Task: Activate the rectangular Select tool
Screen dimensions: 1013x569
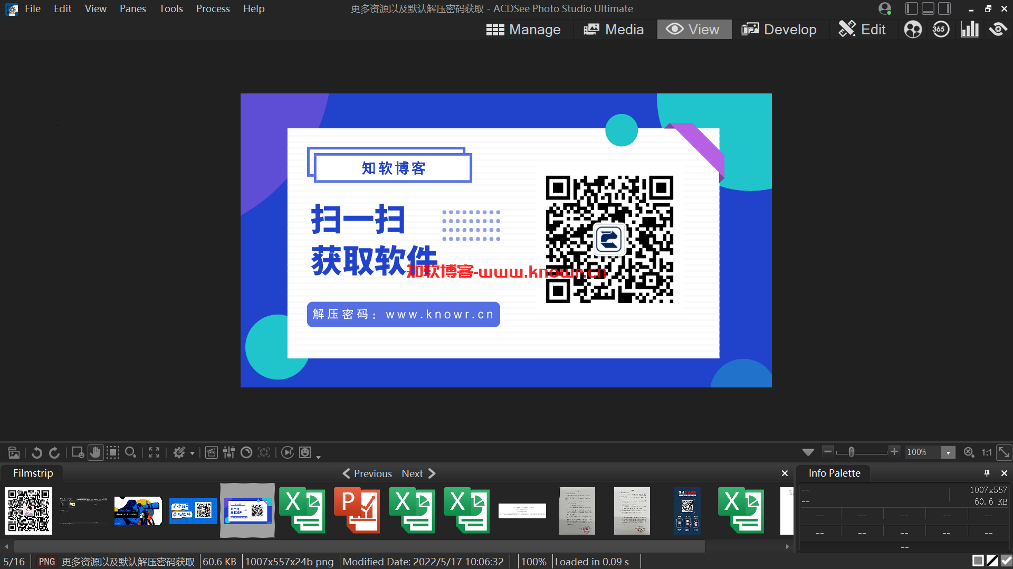Action: pyautogui.click(x=113, y=452)
